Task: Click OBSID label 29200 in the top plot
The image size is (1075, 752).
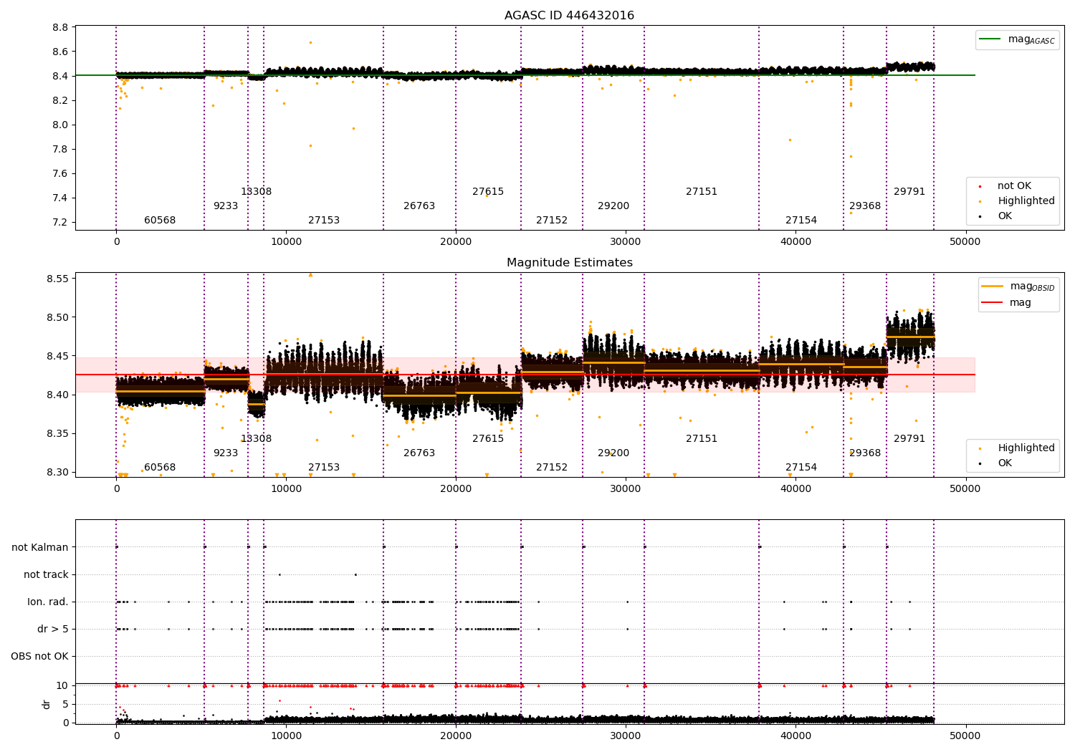Action: [613, 206]
